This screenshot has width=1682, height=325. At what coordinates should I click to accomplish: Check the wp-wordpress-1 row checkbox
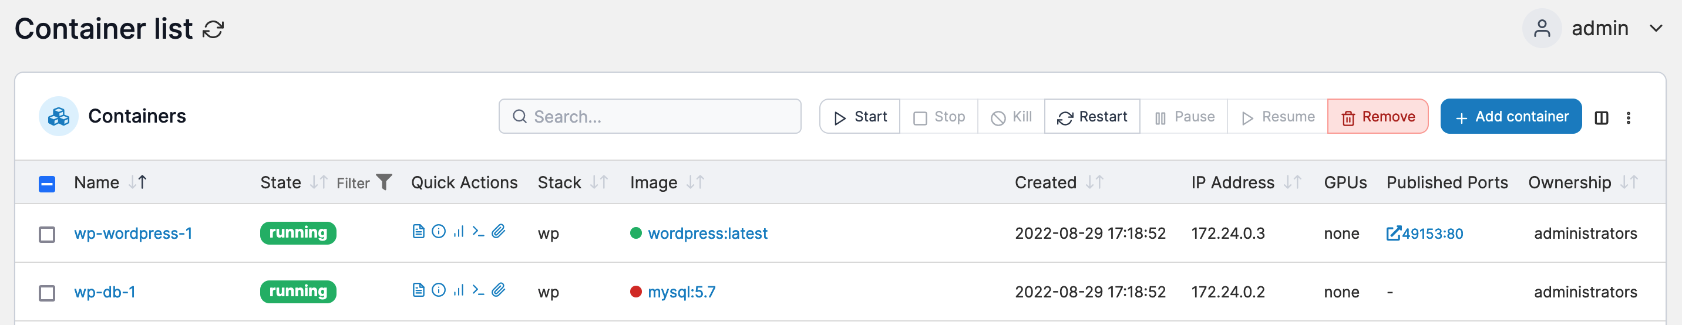tap(47, 234)
